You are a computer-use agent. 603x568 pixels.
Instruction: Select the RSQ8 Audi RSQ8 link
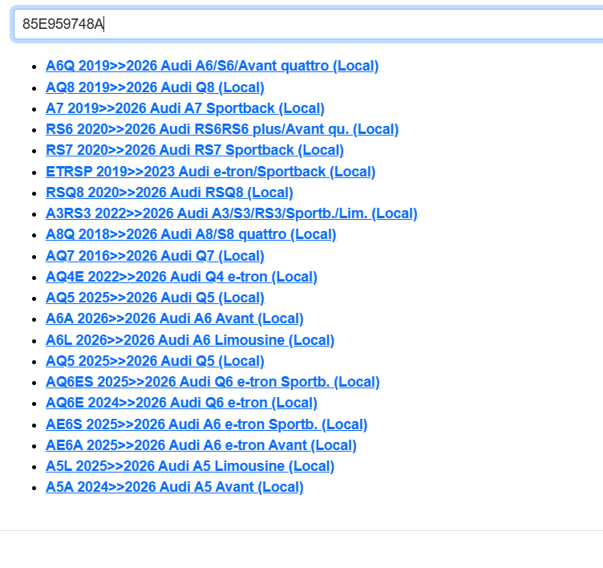pos(169,193)
